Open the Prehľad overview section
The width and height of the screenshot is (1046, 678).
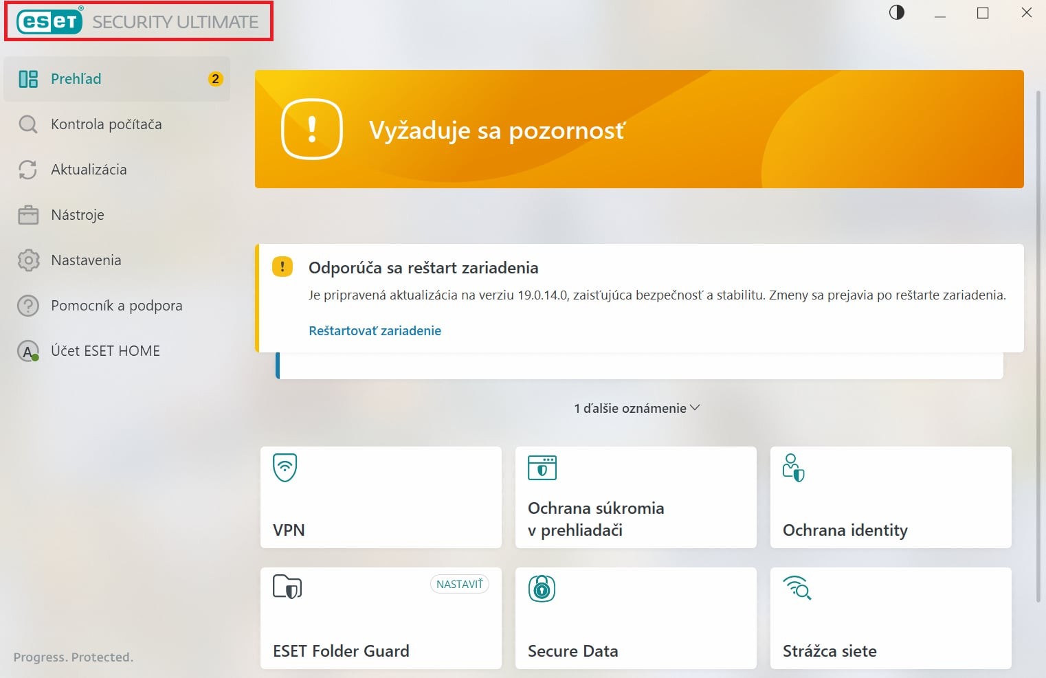tap(76, 79)
